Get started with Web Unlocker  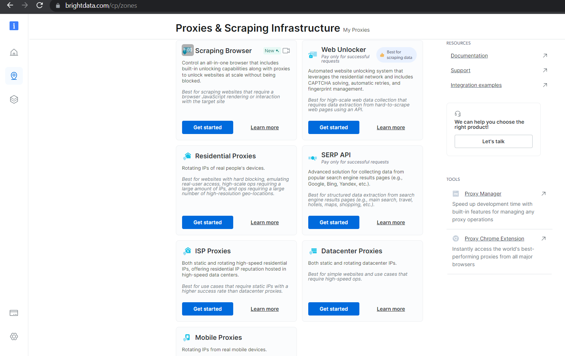click(x=334, y=127)
